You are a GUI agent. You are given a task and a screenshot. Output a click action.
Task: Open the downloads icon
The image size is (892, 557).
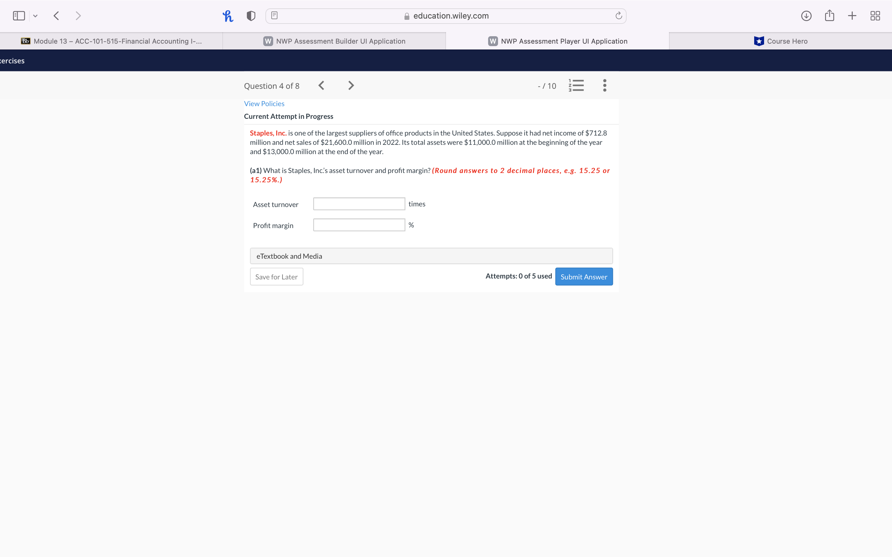point(806,16)
